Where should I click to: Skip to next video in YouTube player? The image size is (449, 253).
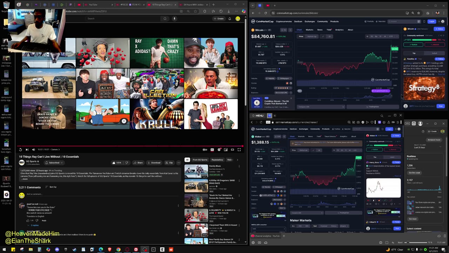click(27, 150)
